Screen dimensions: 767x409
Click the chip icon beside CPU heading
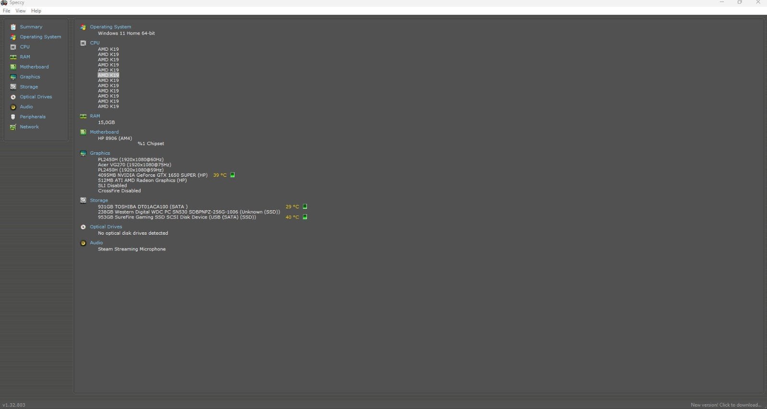tap(83, 43)
